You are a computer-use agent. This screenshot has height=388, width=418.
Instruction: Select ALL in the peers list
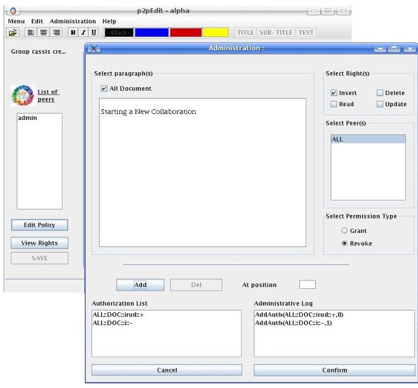point(368,139)
